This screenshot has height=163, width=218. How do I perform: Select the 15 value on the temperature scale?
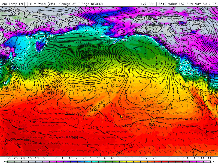coord(71,158)
